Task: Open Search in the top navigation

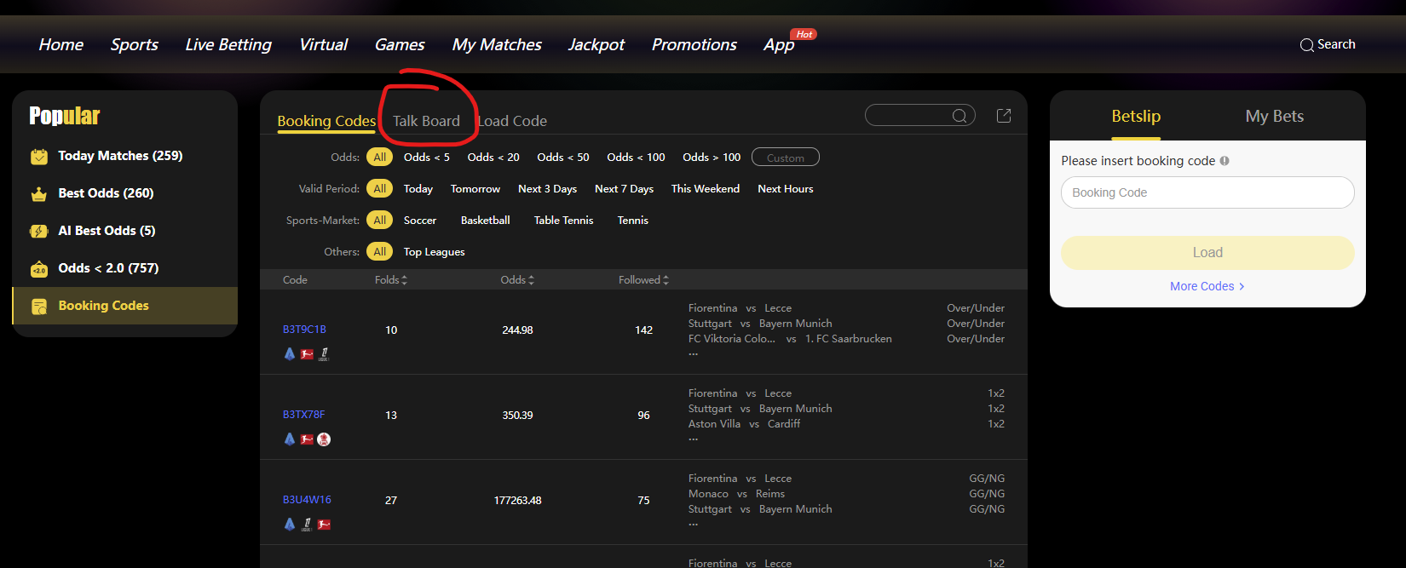Action: [x=1328, y=45]
